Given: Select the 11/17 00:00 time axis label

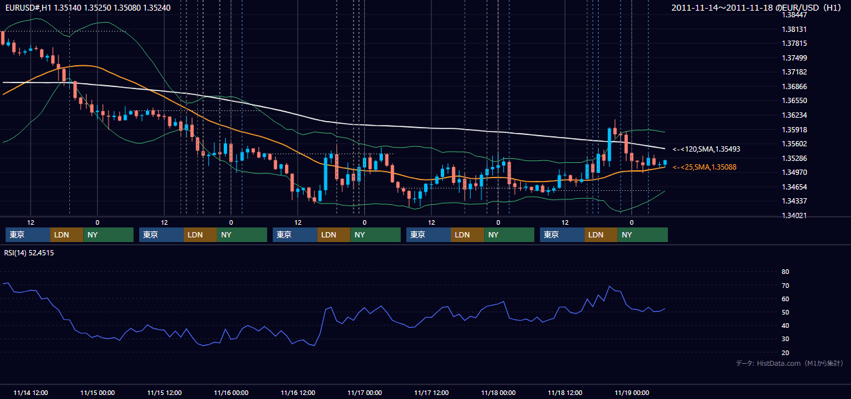Looking at the screenshot, I should pyautogui.click(x=364, y=392).
